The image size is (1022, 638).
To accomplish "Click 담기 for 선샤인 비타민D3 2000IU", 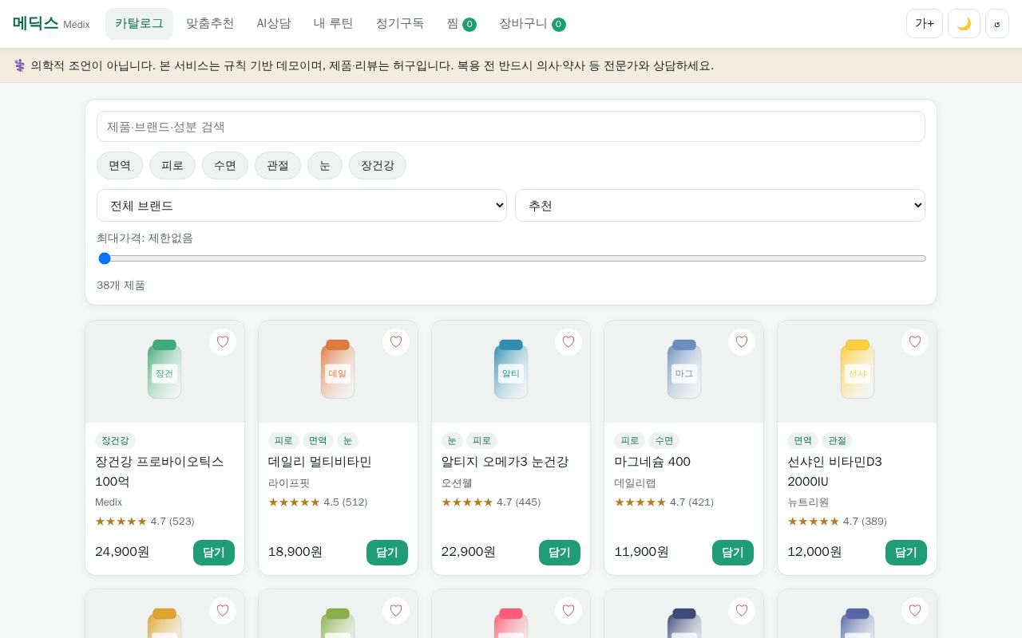I will [x=906, y=553].
